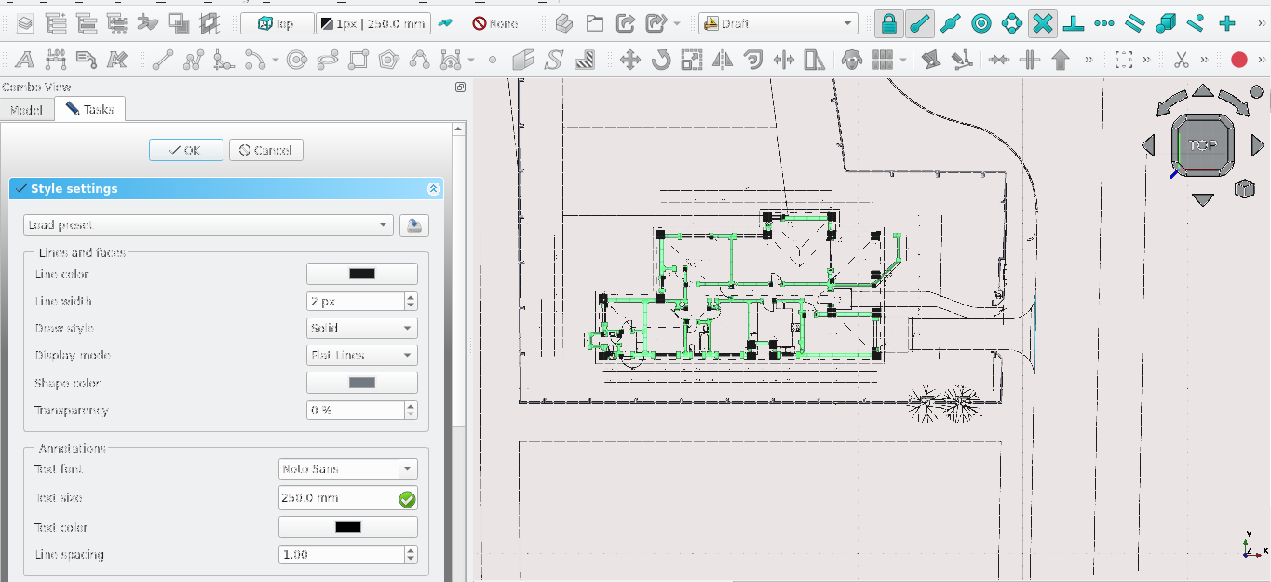The image size is (1271, 582).
Task: Click the Cancel button
Action: point(266,150)
